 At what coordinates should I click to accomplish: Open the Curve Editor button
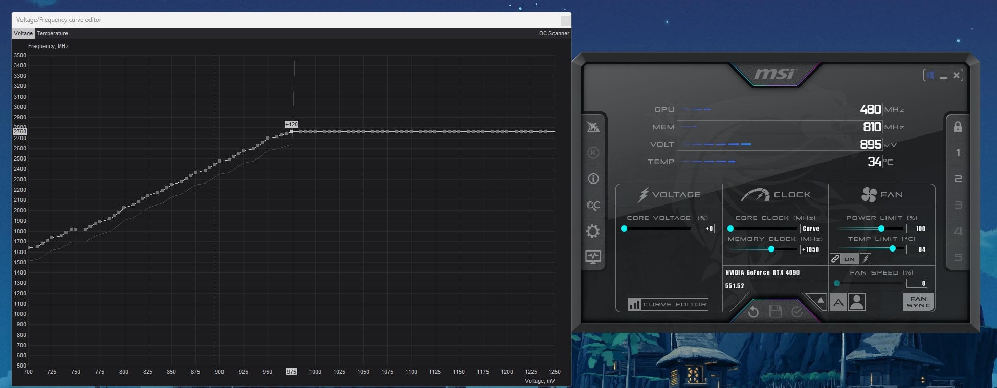coord(668,304)
